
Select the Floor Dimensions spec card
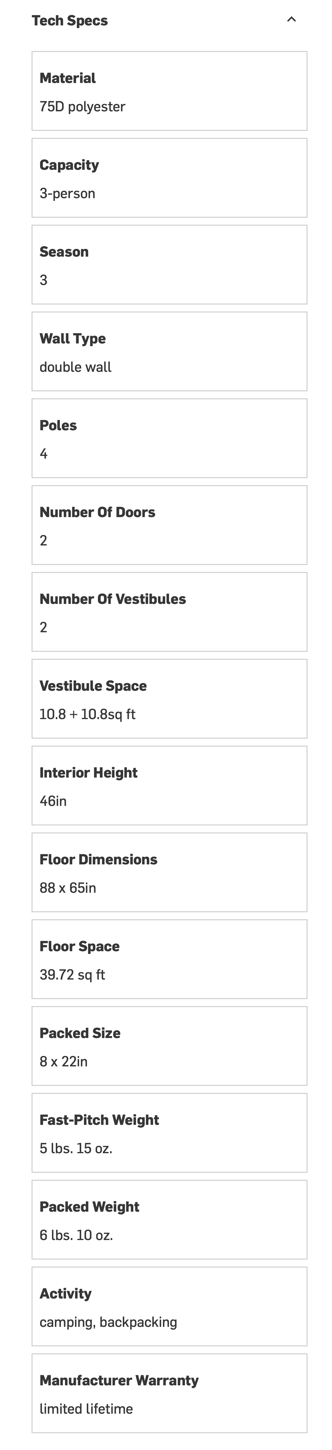pyautogui.click(x=169, y=871)
